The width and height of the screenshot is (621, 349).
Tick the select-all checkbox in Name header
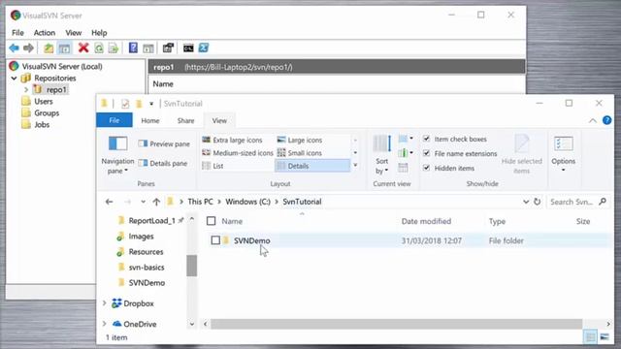[212, 221]
